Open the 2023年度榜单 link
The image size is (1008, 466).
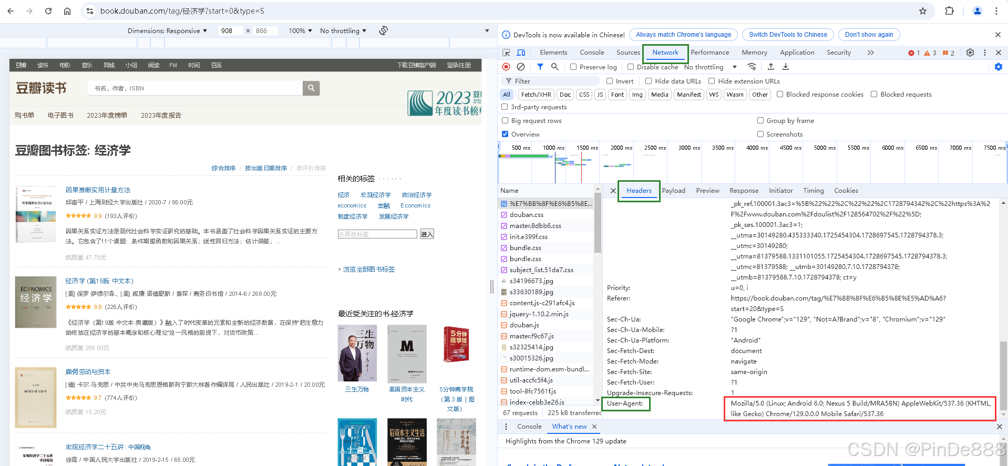(107, 116)
